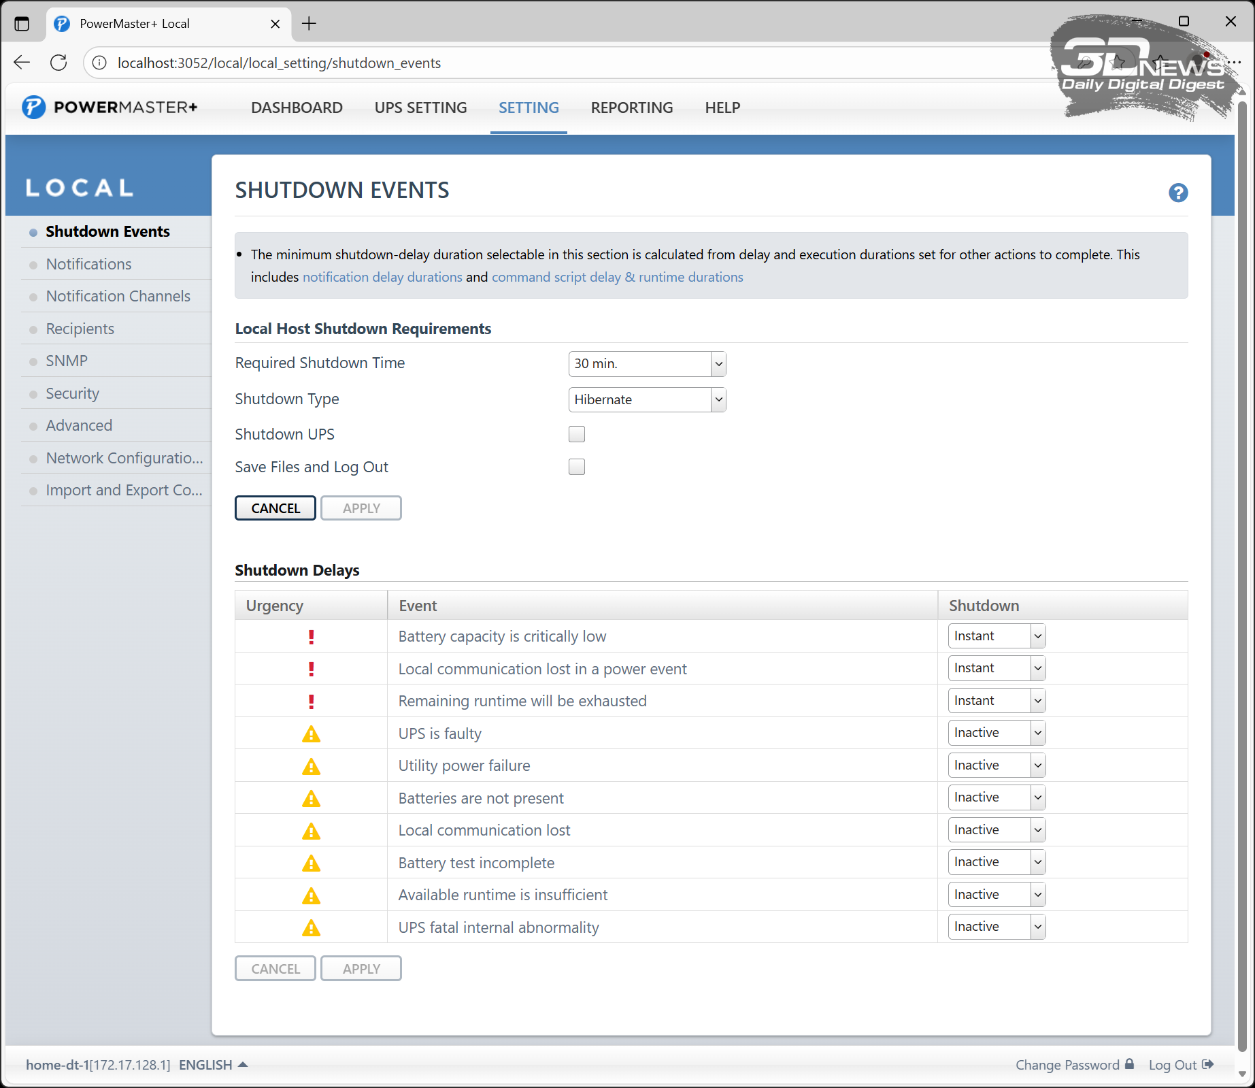Expand the Shutdown Type dropdown
1255x1088 pixels.
[646, 399]
